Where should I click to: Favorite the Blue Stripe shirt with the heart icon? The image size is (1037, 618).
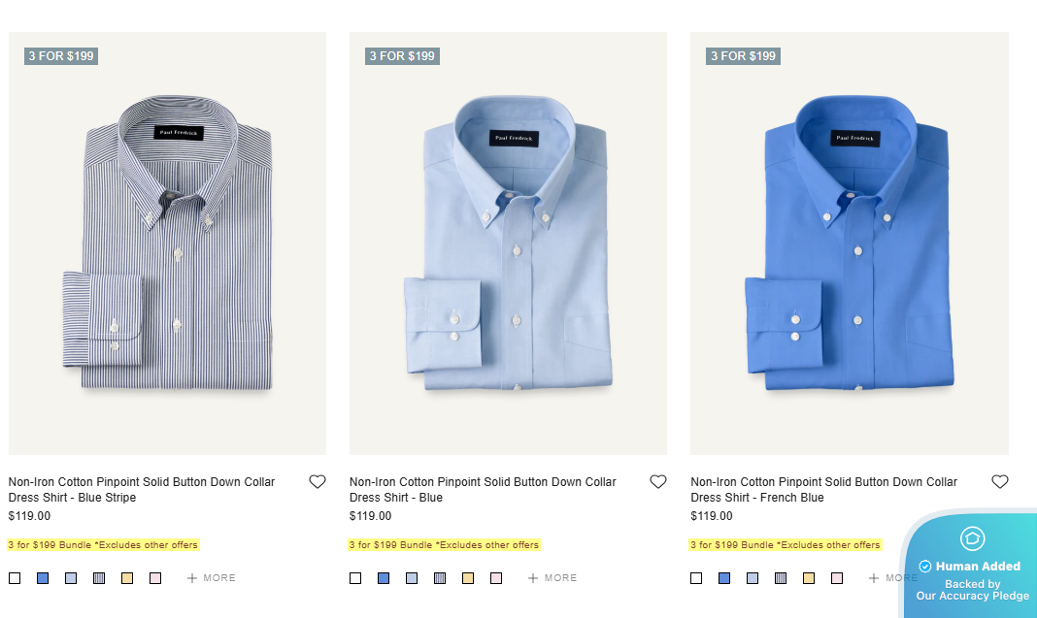point(317,481)
